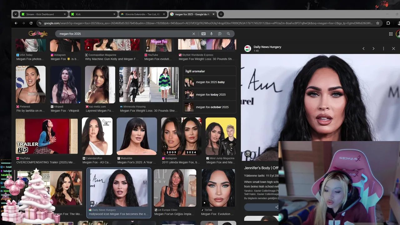The width and height of the screenshot is (400, 225).
Task: Search by image using the Lens icon
Action: click(x=220, y=34)
